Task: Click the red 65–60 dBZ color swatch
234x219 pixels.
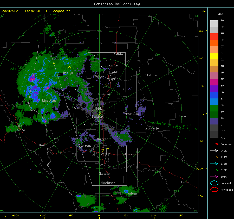Action: point(214,37)
